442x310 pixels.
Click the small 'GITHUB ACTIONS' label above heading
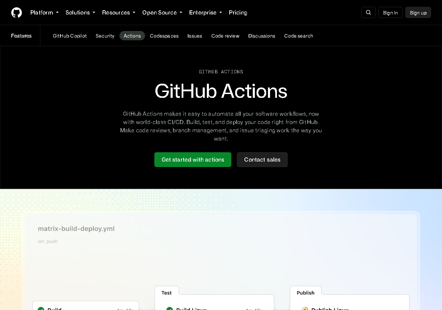(x=221, y=72)
